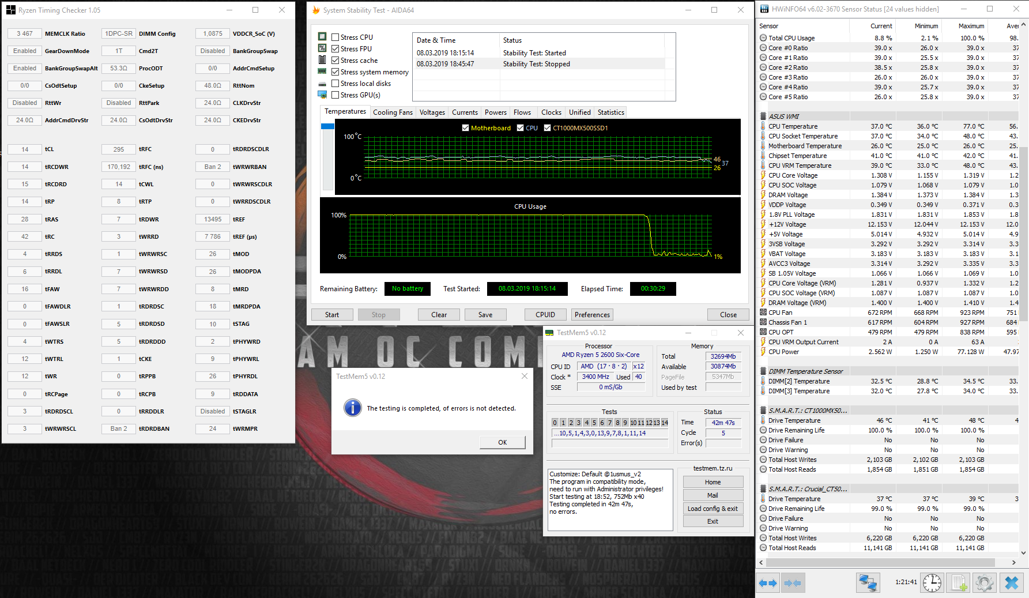Click the Mail button in TestMem5
This screenshot has width=1029, height=598.
click(713, 495)
